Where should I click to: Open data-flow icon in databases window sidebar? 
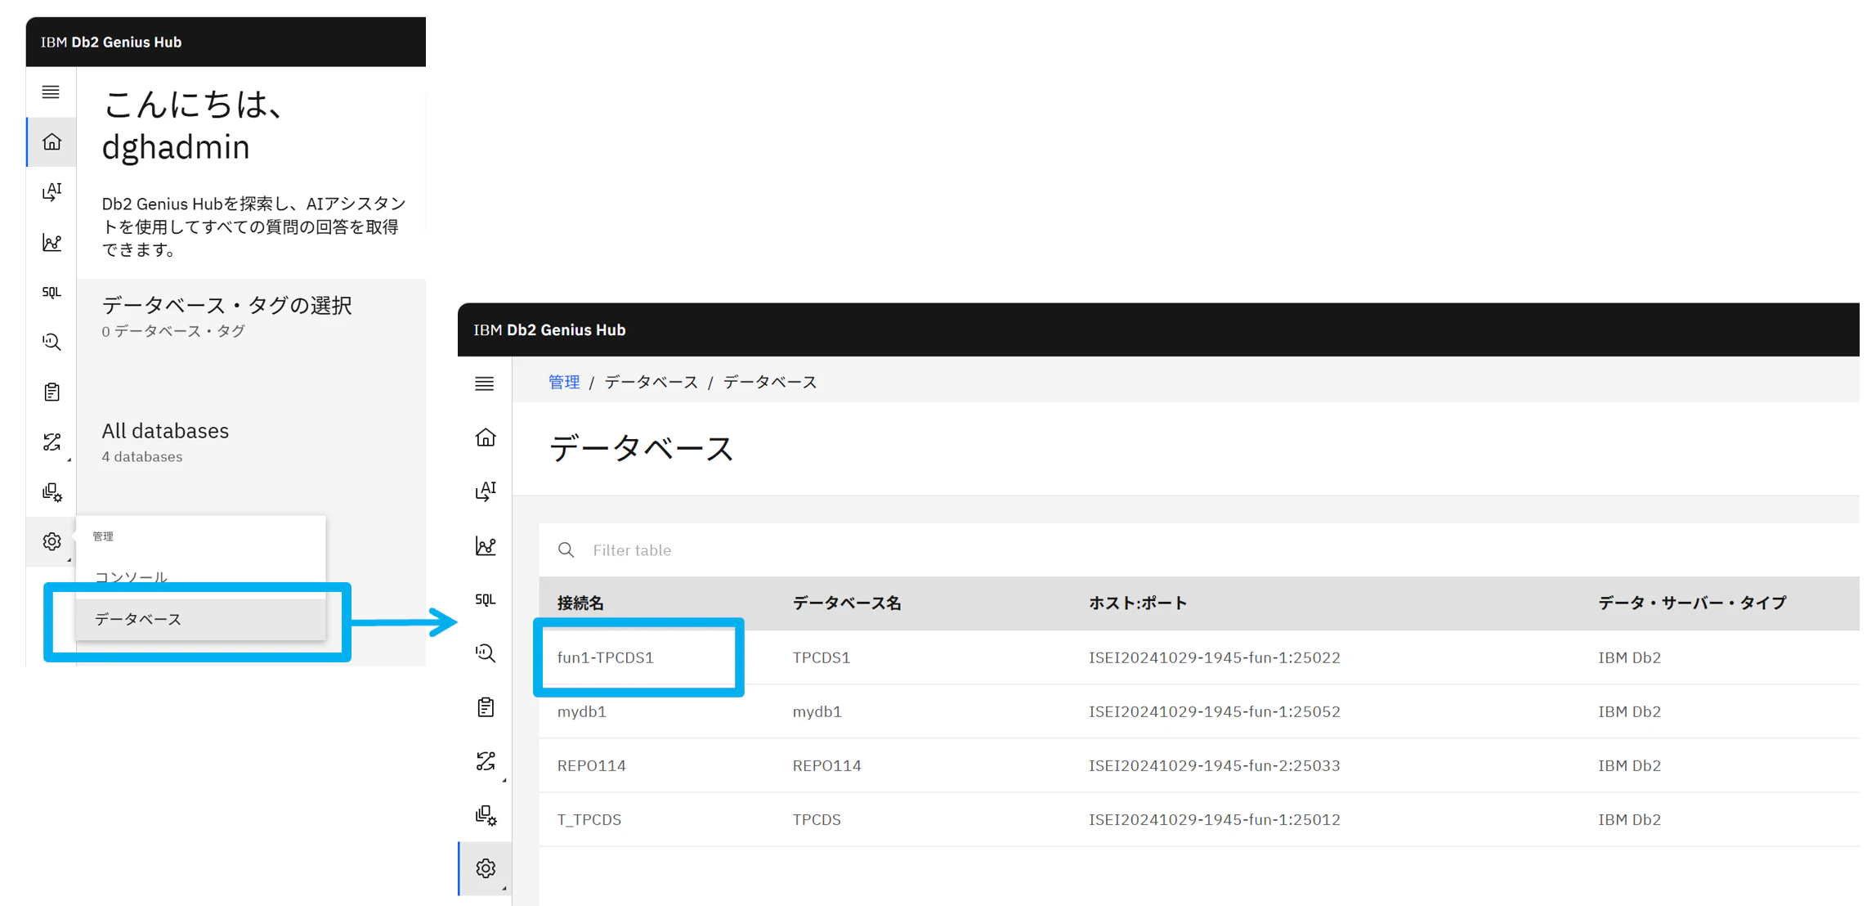point(486,761)
